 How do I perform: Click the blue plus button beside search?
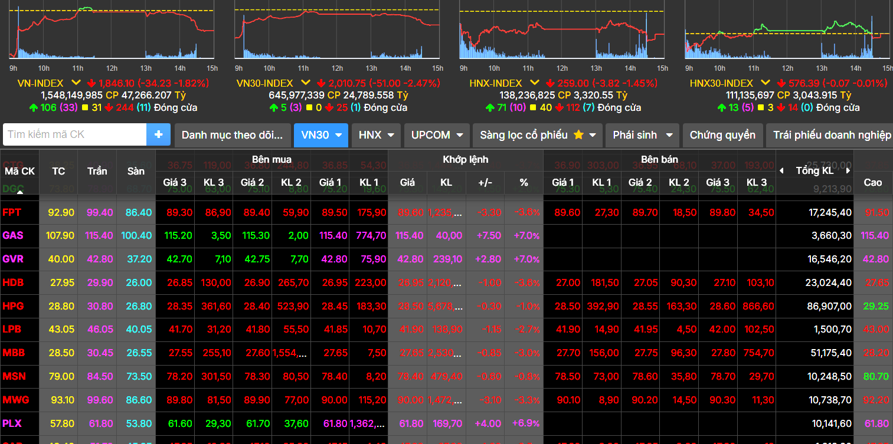[x=158, y=134]
